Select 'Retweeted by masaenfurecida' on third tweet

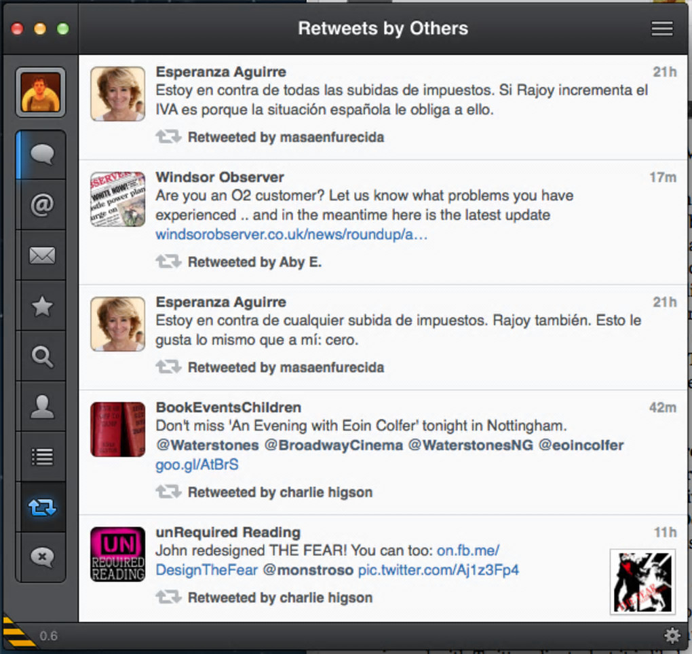pos(286,367)
